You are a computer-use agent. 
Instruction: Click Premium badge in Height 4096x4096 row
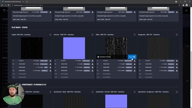pyautogui.click(x=45, y=71)
